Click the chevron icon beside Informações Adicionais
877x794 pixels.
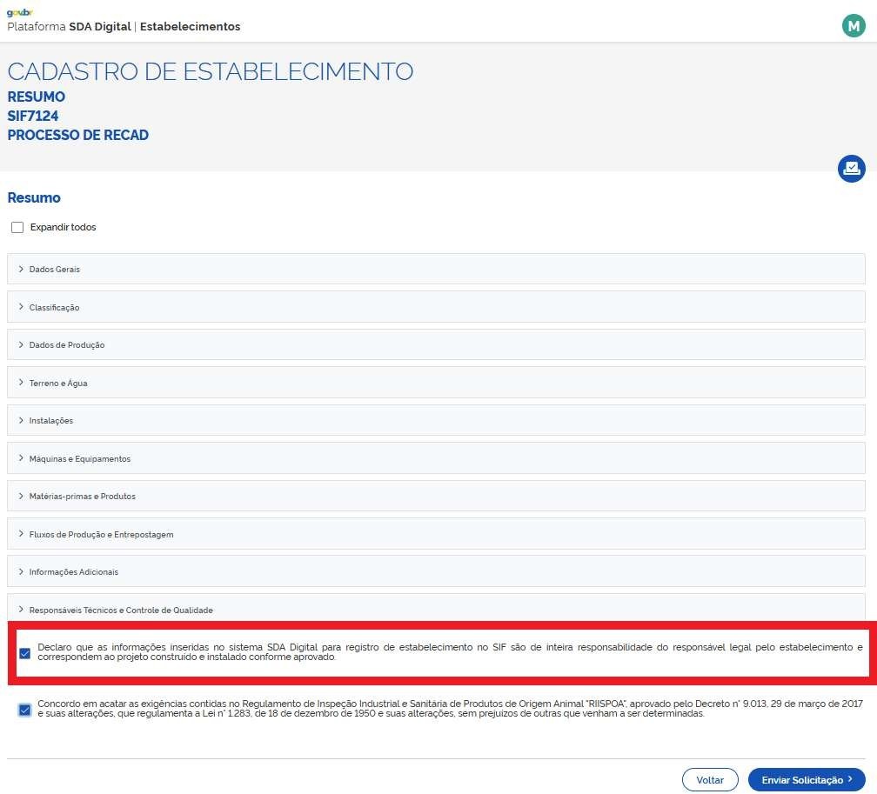point(21,572)
